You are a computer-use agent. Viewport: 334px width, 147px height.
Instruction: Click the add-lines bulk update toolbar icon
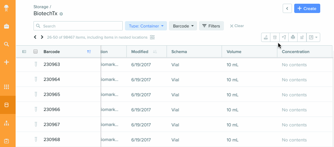pos(302,37)
